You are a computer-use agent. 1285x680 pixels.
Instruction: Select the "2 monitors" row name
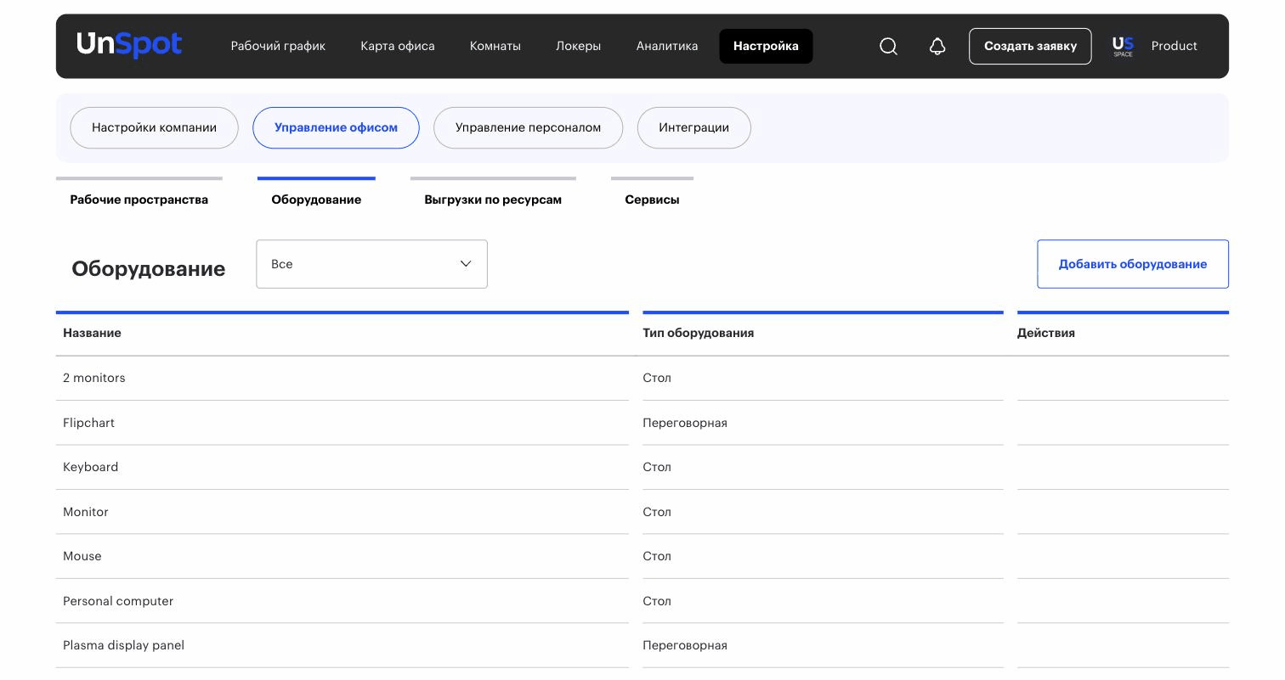(93, 378)
